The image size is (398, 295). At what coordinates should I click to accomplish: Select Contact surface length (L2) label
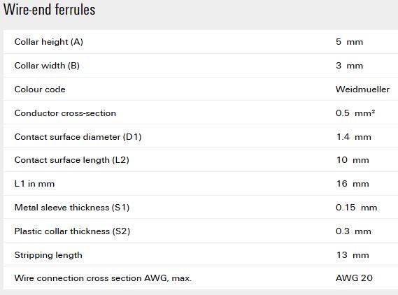coord(72,160)
